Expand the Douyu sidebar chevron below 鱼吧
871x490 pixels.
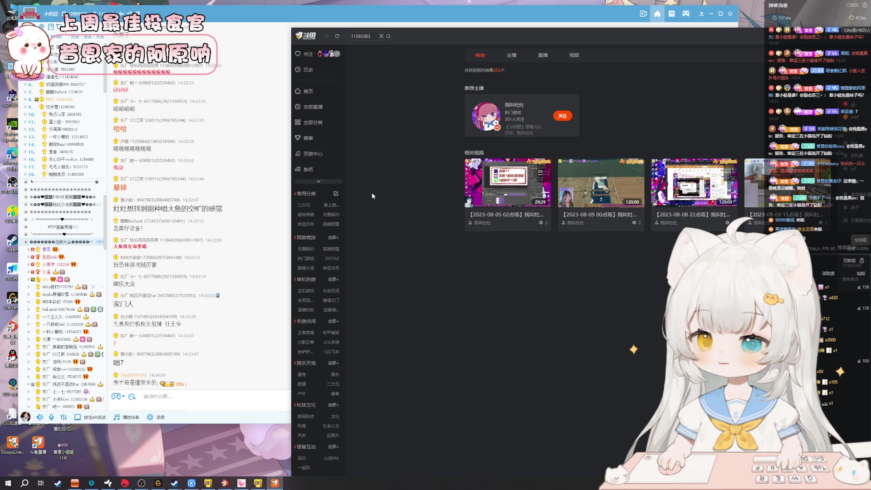318,181
